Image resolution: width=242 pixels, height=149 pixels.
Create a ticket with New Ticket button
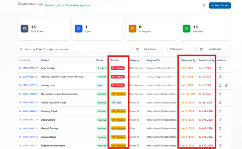[220, 5]
